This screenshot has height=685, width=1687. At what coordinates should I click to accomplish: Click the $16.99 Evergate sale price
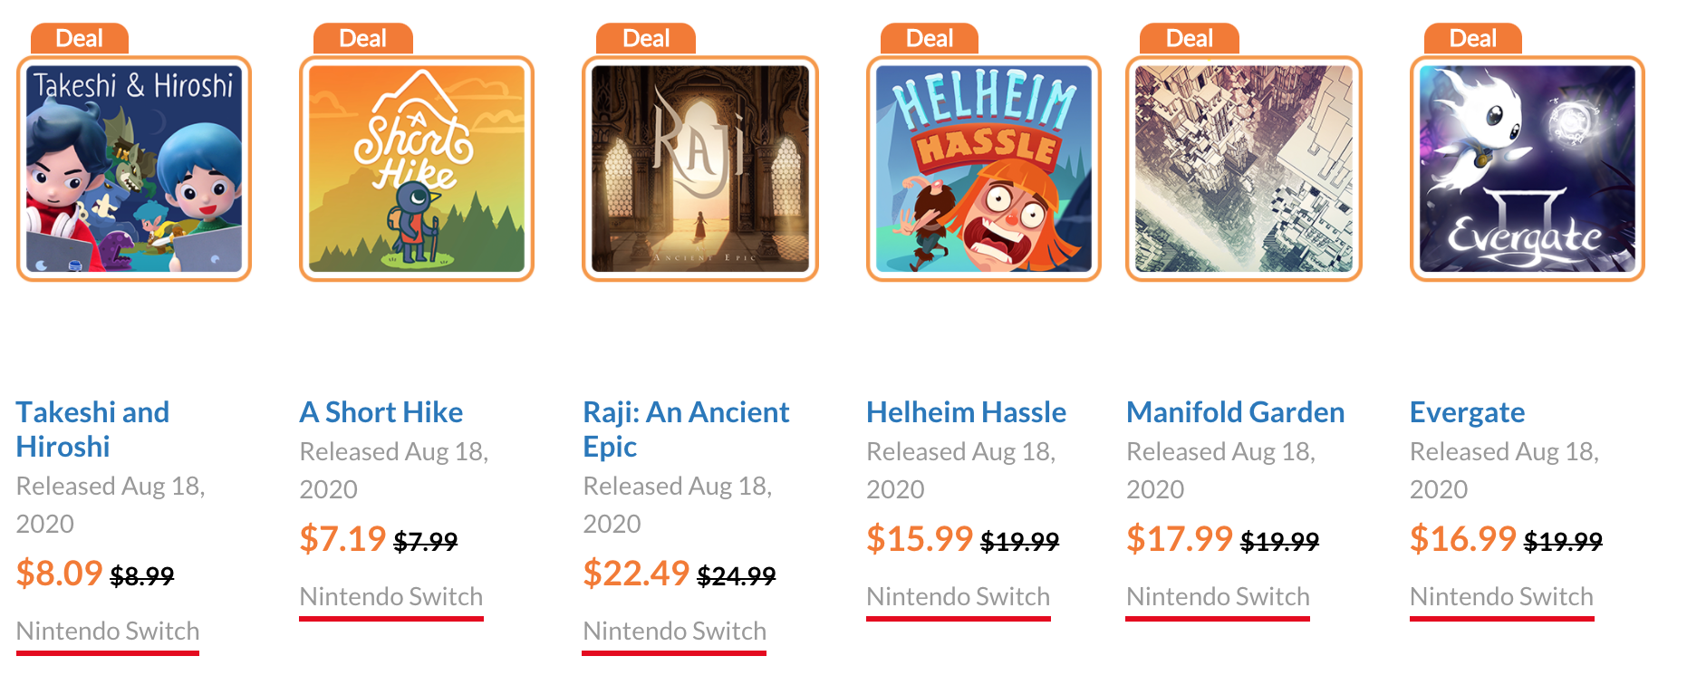tap(1463, 539)
